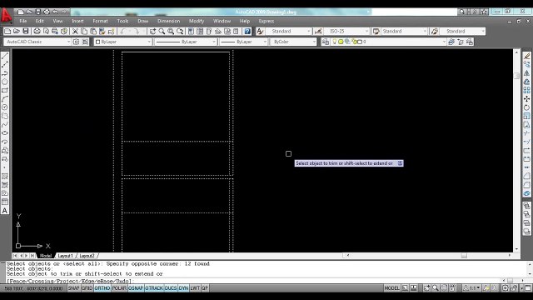Switch to the Layout1 tab
This screenshot has height=300, width=533.
[x=65, y=256]
